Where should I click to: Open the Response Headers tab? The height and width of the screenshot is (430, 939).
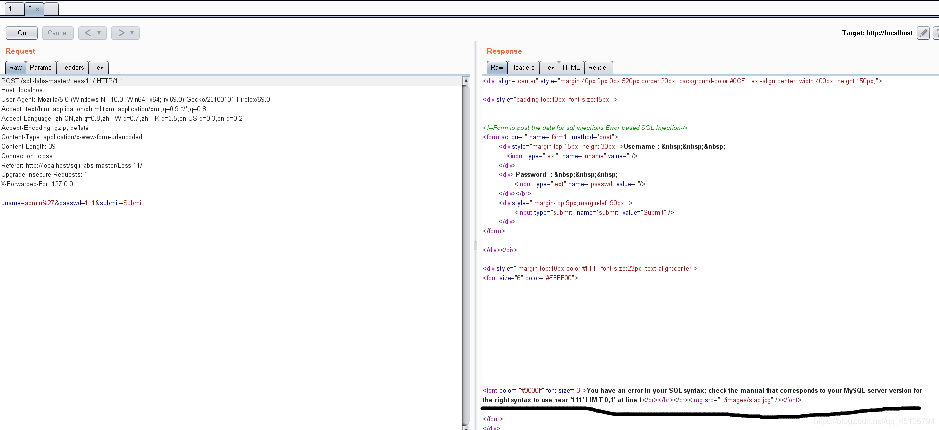click(x=523, y=67)
